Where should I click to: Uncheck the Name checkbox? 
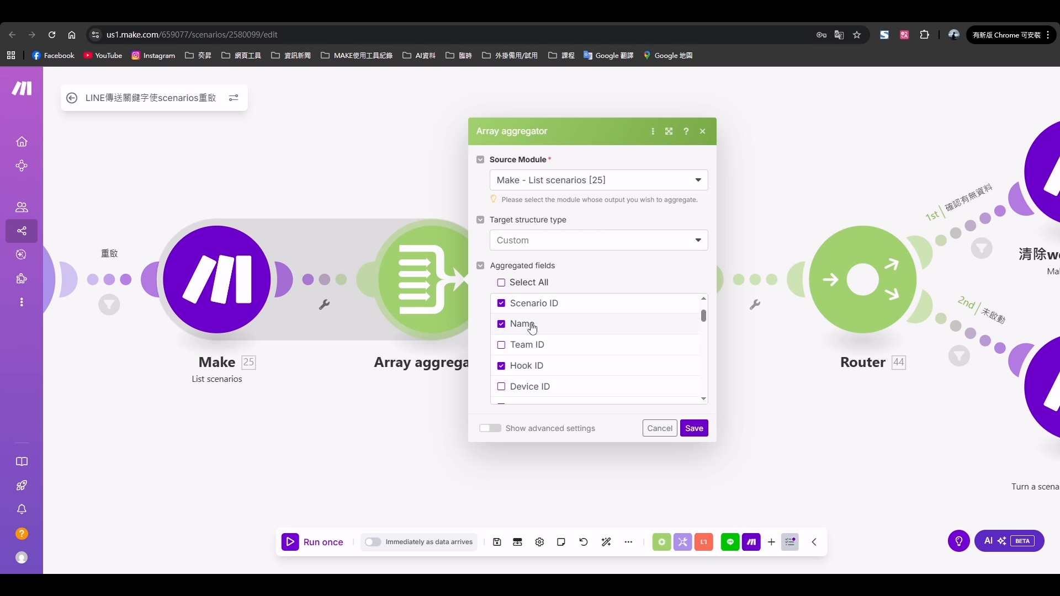[x=501, y=324]
